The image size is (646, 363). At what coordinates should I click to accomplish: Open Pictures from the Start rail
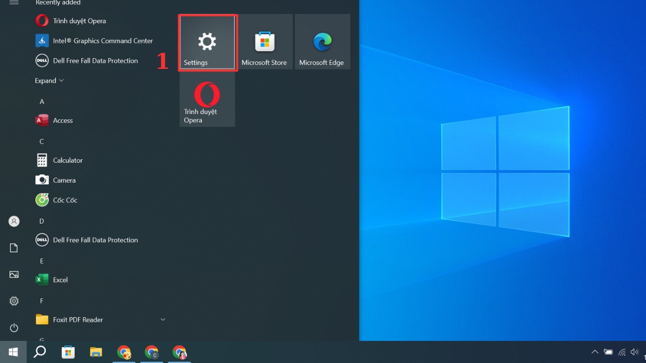[14, 274]
